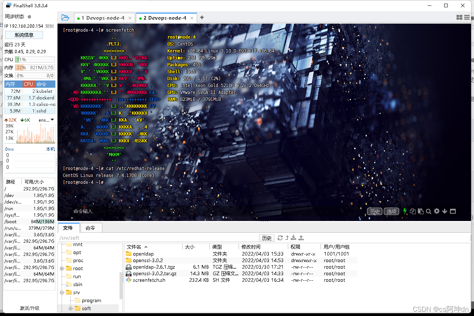Refresh the file list with refresh icon
474x316 pixels.
point(280,238)
